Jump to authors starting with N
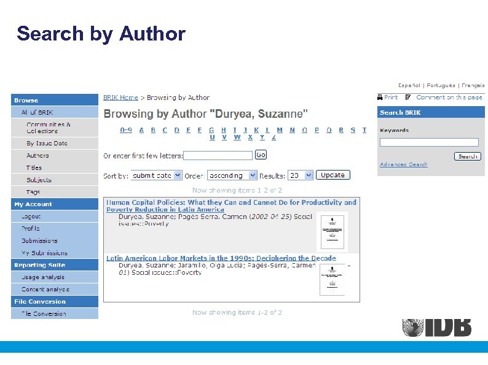 click(x=292, y=130)
